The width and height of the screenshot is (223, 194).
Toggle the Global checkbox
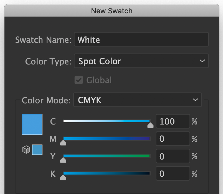(x=79, y=80)
